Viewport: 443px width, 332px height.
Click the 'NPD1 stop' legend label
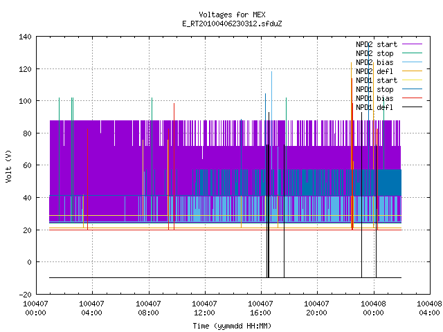click(x=374, y=89)
